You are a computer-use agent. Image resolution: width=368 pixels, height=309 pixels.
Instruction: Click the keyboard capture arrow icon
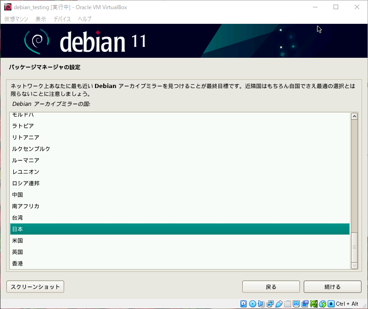click(x=331, y=304)
